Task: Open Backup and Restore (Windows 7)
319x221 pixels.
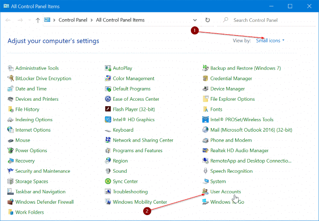Action: coord(245,68)
